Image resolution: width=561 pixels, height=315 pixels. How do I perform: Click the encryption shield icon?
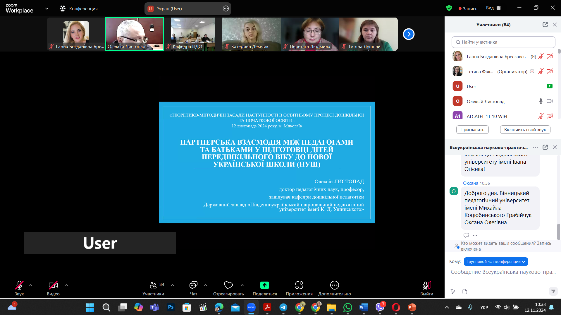449,8
